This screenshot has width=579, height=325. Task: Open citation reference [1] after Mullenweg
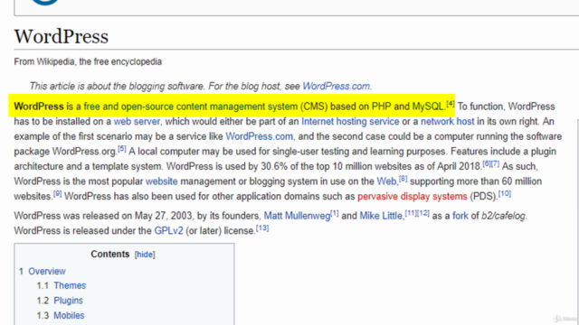click(335, 213)
